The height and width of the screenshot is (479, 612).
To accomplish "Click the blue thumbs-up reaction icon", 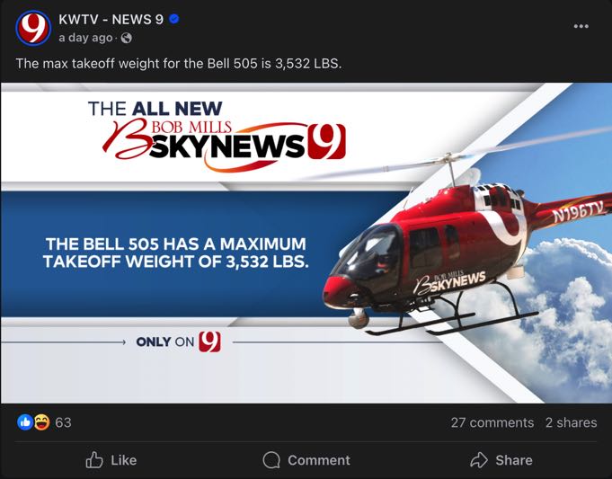I will (x=25, y=422).
